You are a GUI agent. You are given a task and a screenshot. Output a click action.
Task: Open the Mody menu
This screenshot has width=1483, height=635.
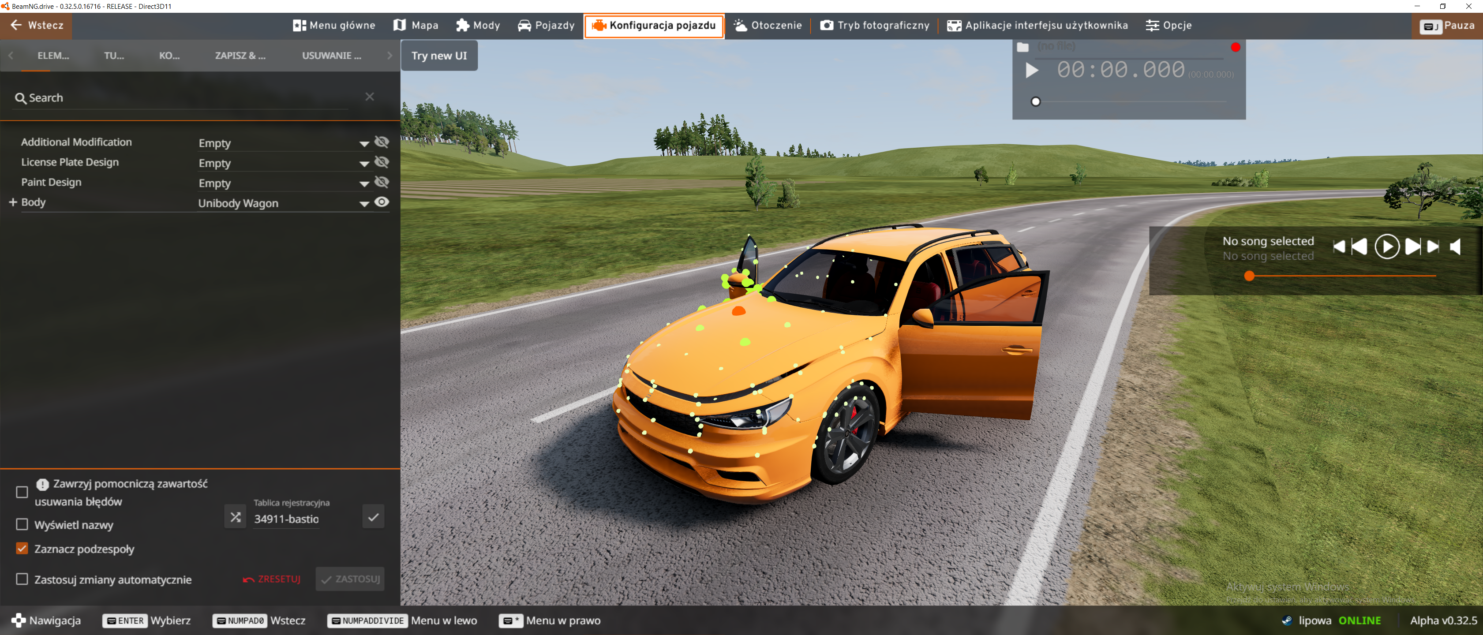(x=478, y=25)
